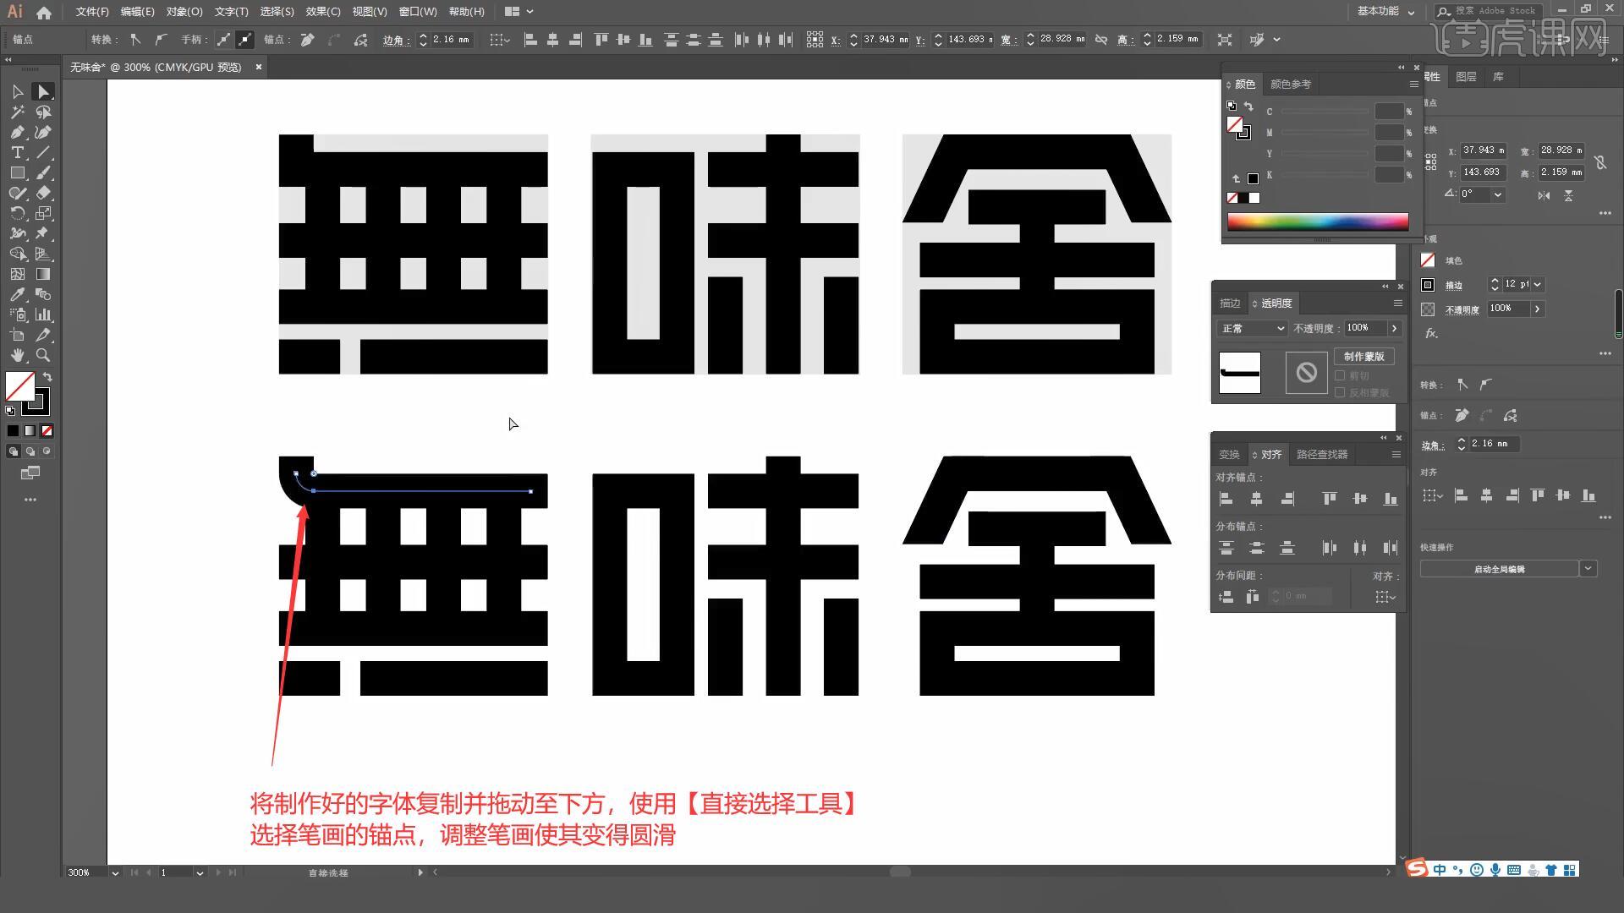Select the Rectangle tool

17,172
